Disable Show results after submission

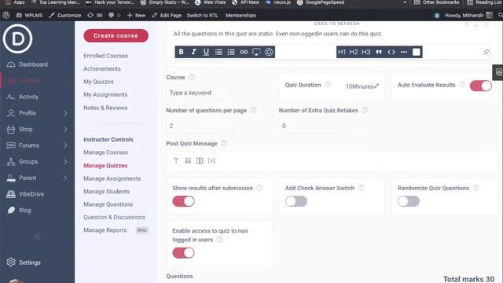click(x=183, y=201)
